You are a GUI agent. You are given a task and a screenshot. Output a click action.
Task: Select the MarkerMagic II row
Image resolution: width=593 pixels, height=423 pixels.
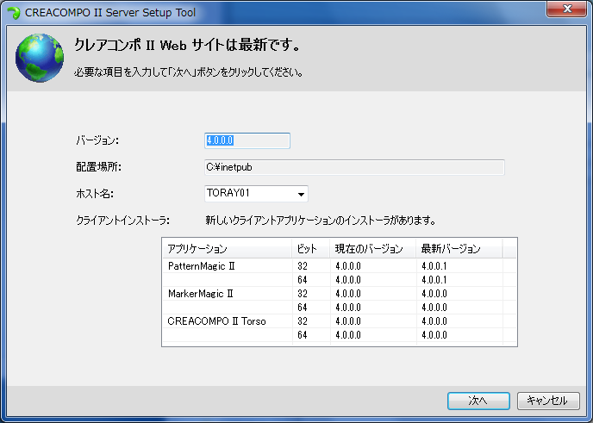[x=202, y=294]
